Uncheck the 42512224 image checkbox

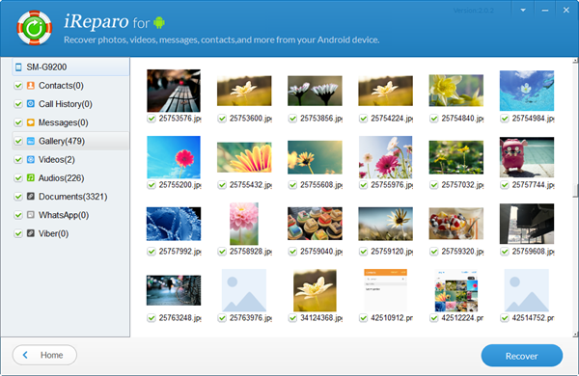pyautogui.click(x=434, y=318)
